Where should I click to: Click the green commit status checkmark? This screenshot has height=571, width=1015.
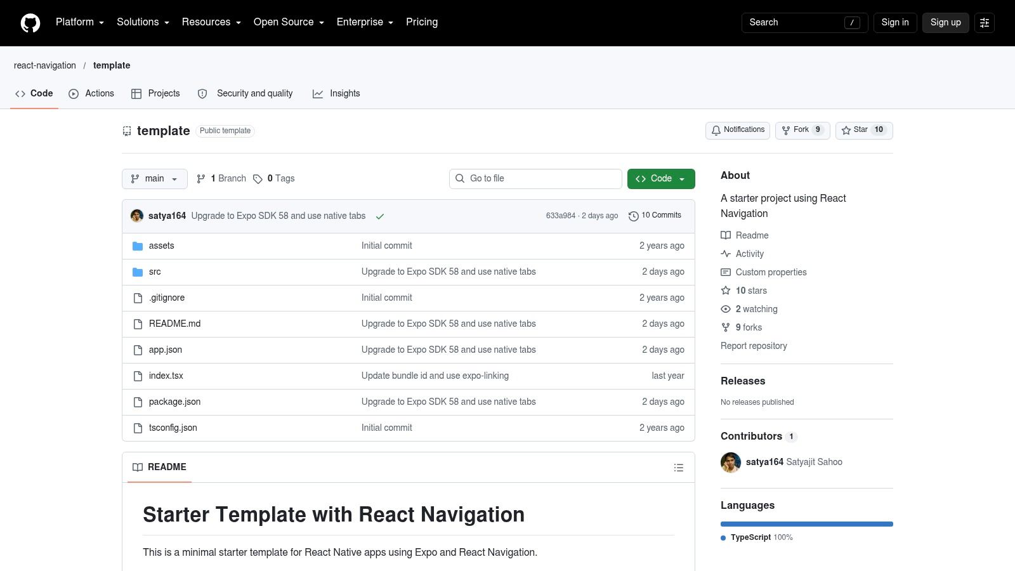[x=380, y=216]
